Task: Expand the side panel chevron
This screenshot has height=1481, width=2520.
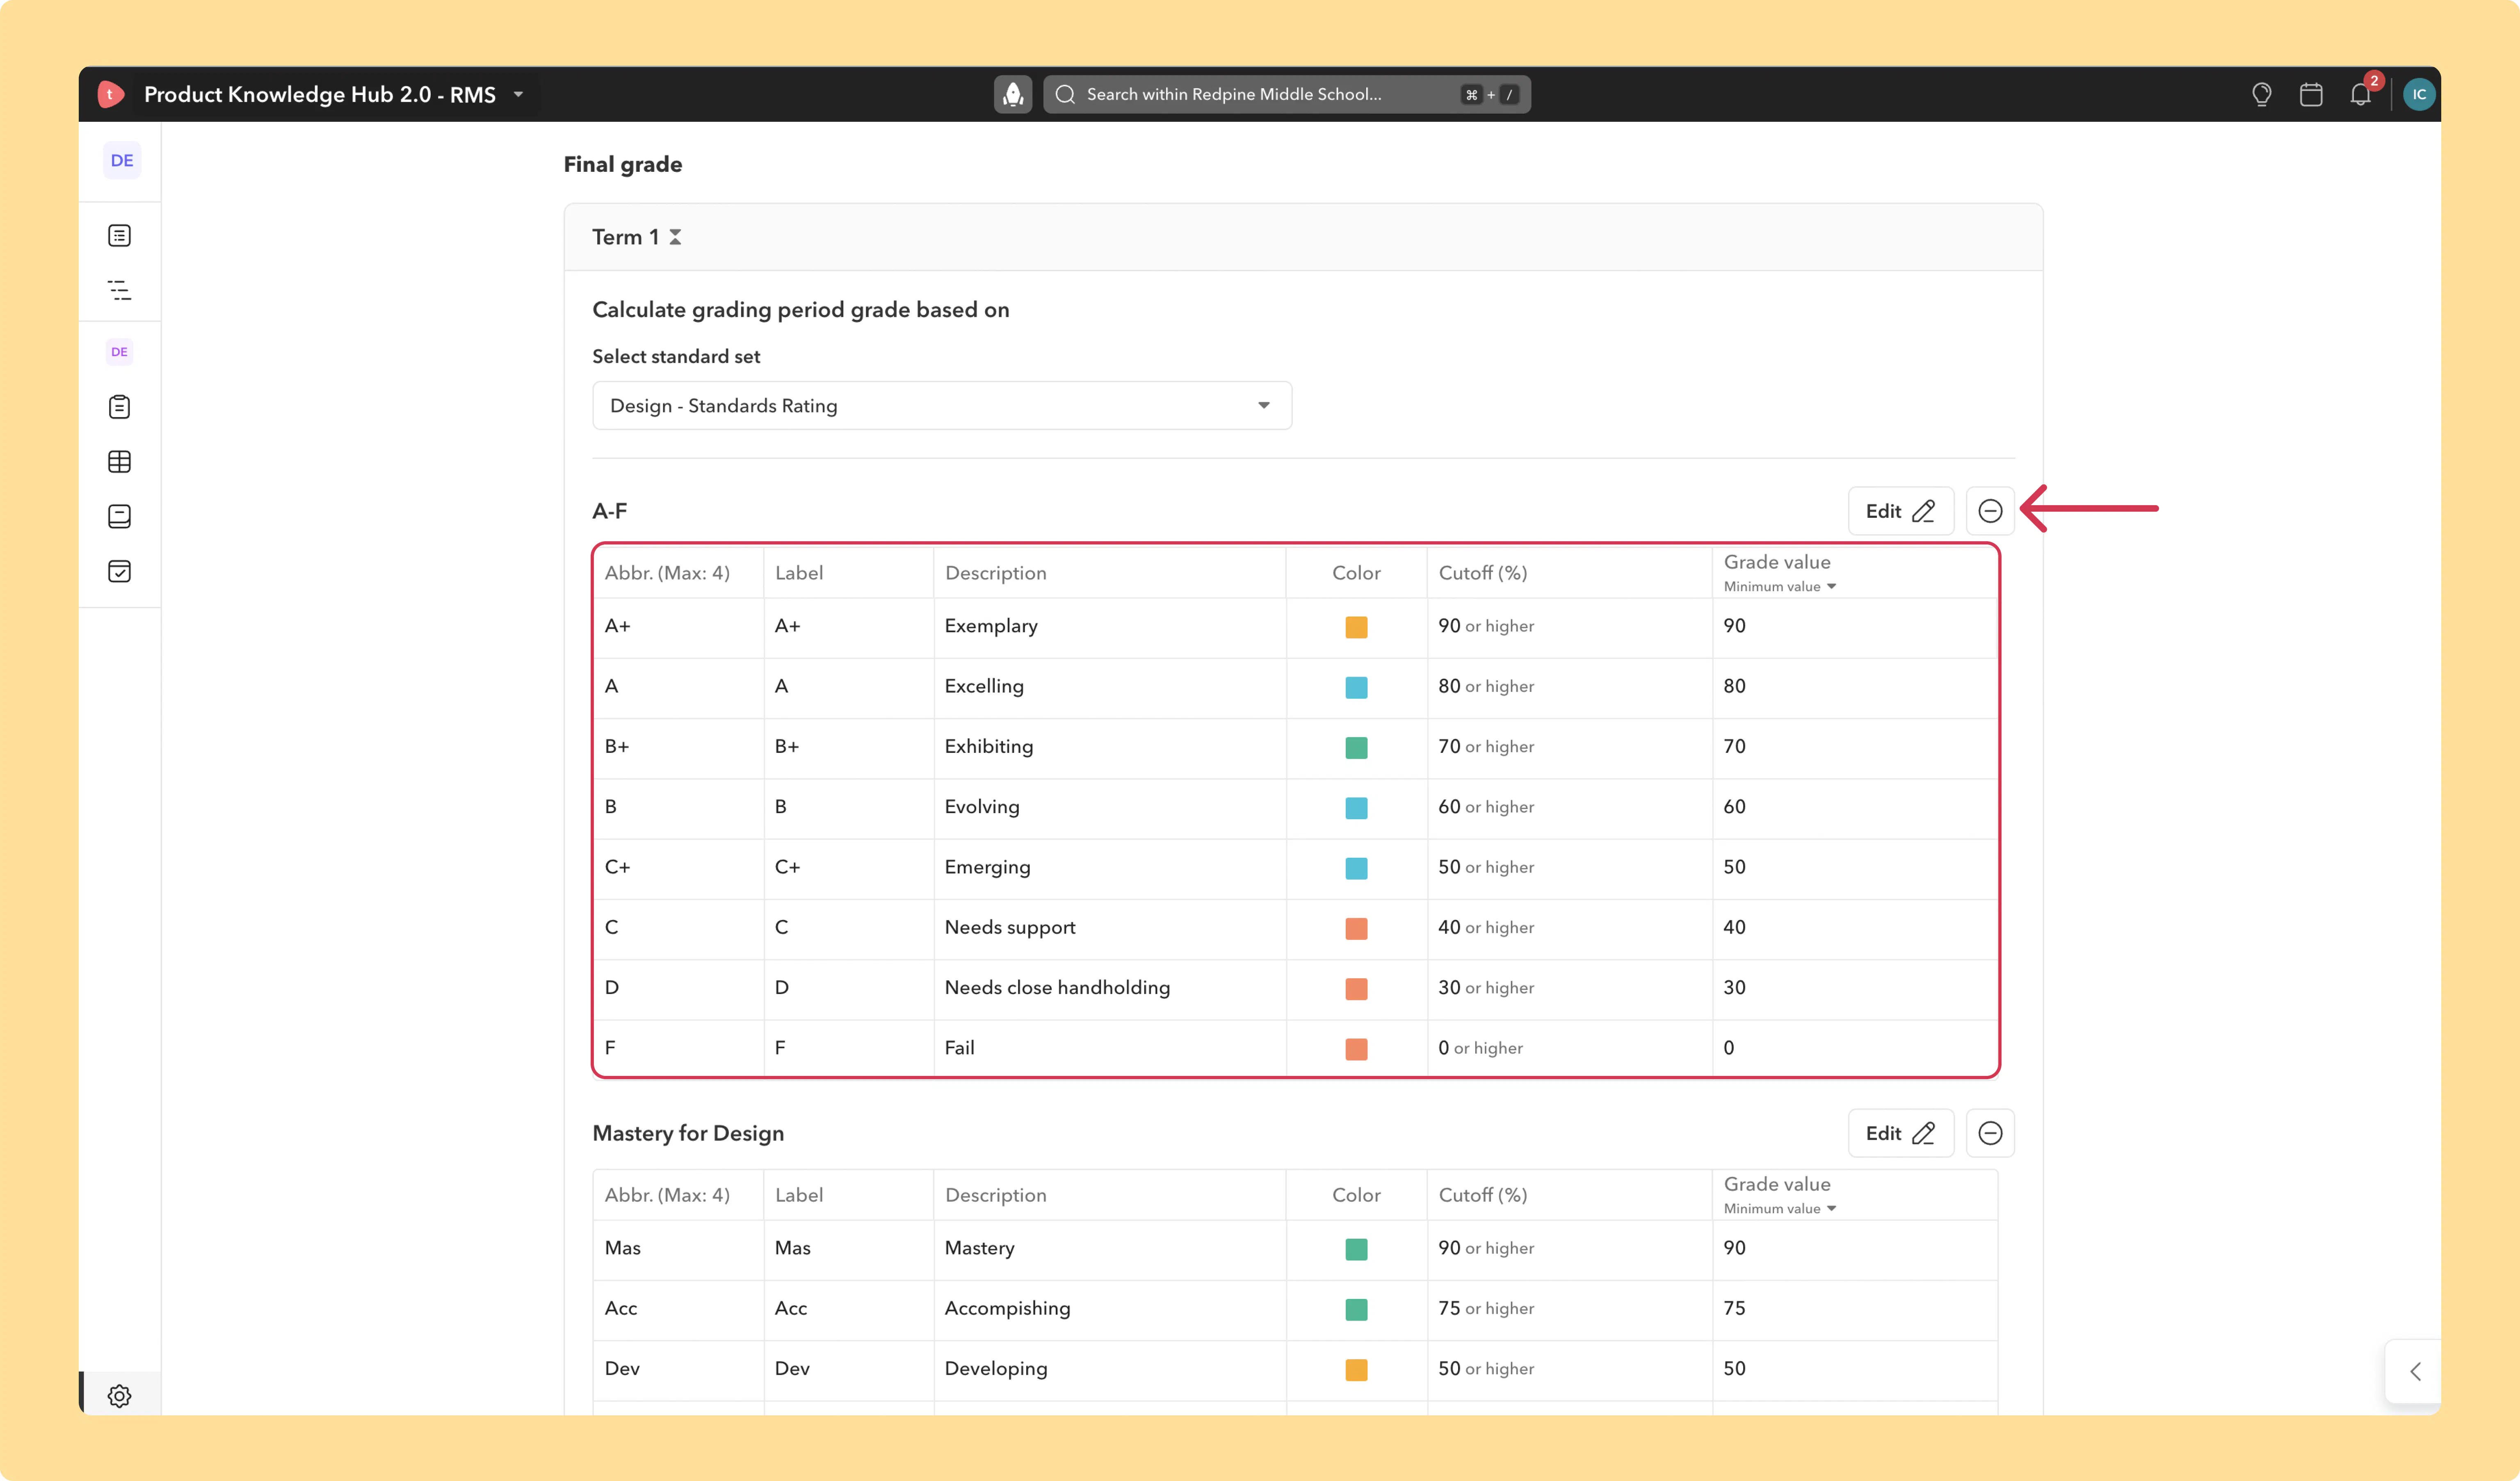Action: point(2415,1371)
